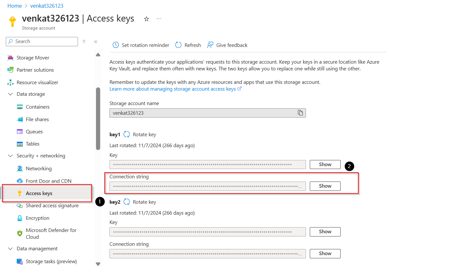Click the Containers icon
This screenshot has width=452, height=267.
[x=20, y=107]
